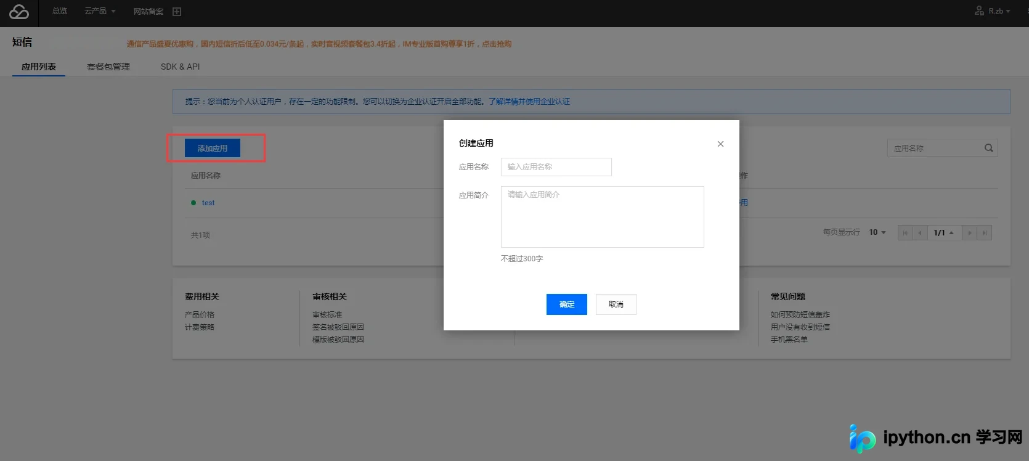
Task: Click the Tencent Cloud logo icon
Action: (19, 12)
